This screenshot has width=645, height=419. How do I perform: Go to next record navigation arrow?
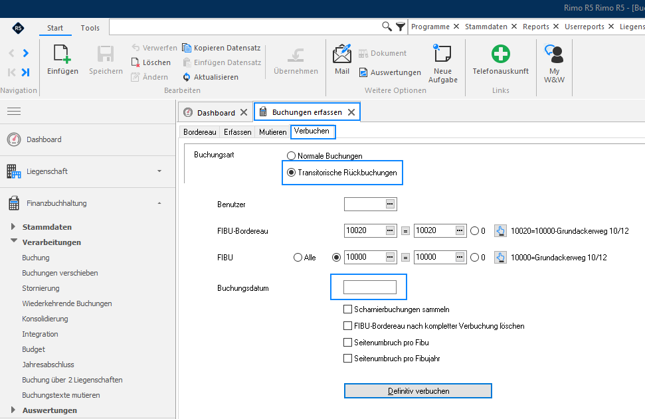pyautogui.click(x=26, y=53)
